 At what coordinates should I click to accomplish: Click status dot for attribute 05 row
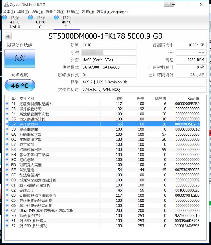pos(6,119)
